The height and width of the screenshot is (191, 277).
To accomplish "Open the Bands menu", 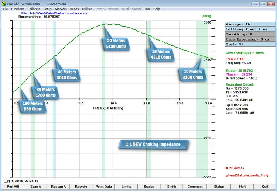I will pos(74,9).
